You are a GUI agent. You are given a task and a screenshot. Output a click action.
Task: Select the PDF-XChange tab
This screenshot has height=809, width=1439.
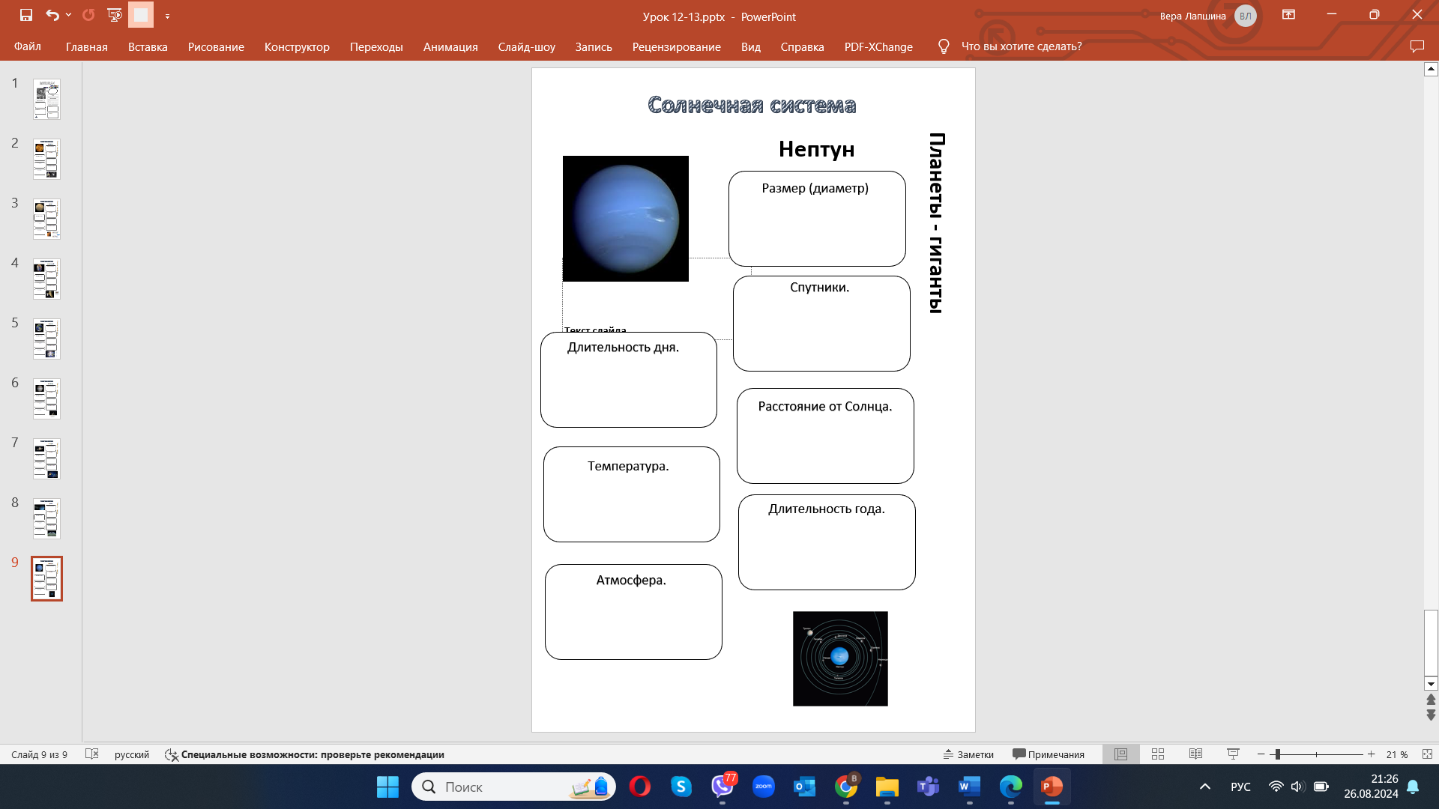pos(878,46)
